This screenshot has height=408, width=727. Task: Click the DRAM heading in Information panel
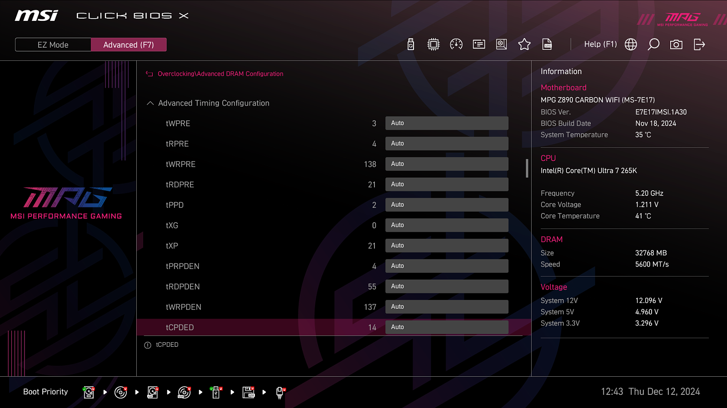552,239
